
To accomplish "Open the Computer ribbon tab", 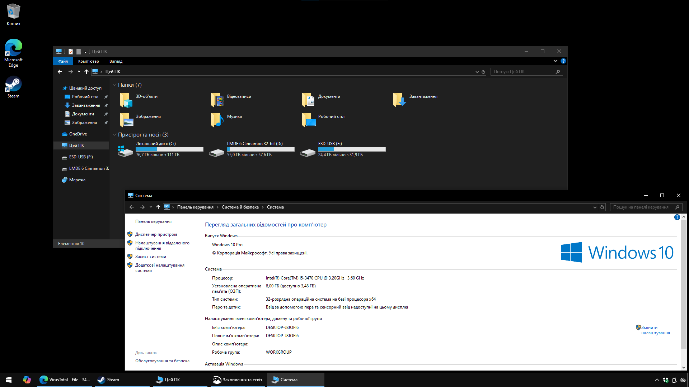I will point(89,61).
